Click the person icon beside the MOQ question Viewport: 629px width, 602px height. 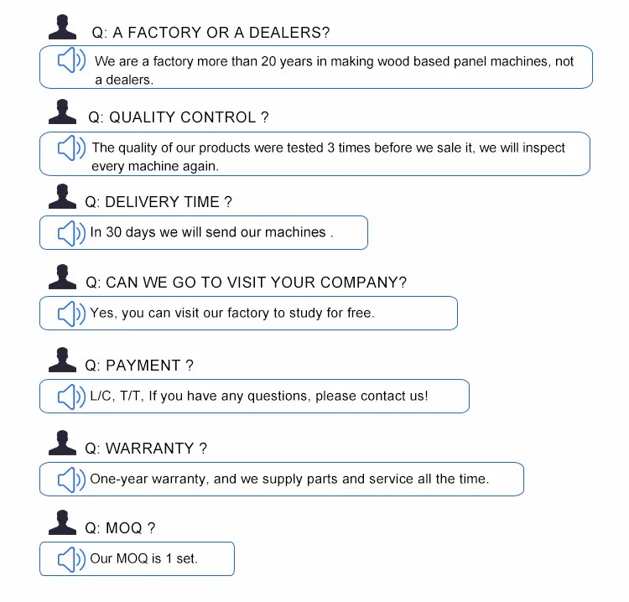(x=62, y=523)
